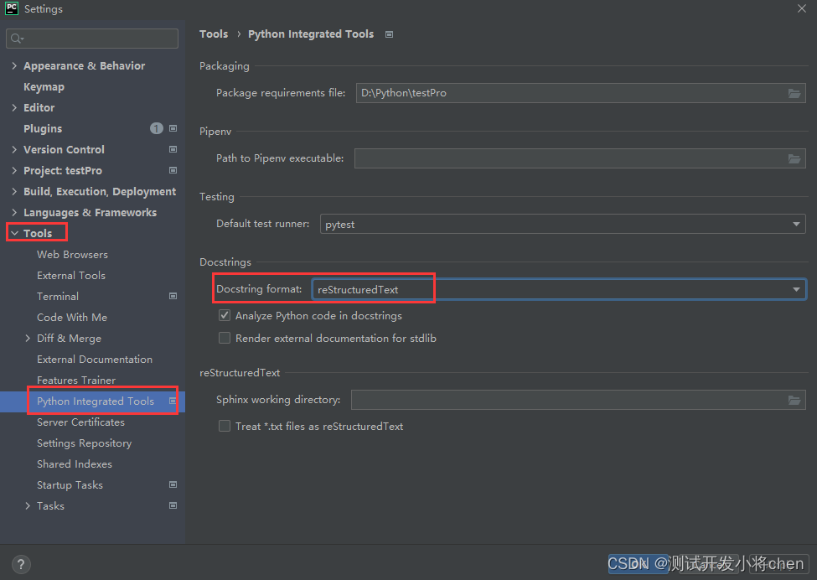This screenshot has width=817, height=580.
Task: Open Startup Tasks settings
Action: click(x=70, y=484)
